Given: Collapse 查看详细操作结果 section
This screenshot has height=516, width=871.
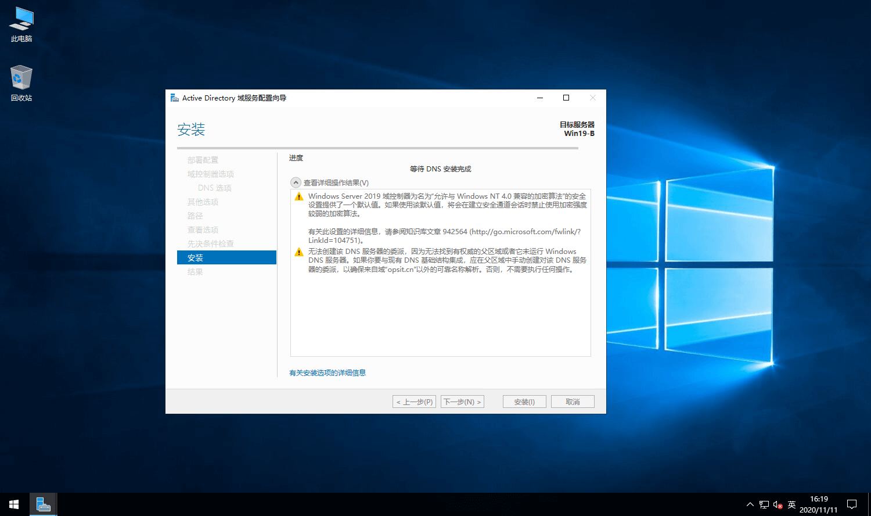Looking at the screenshot, I should point(296,182).
